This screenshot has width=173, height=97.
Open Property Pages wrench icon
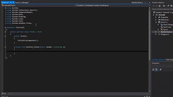(161, 70)
